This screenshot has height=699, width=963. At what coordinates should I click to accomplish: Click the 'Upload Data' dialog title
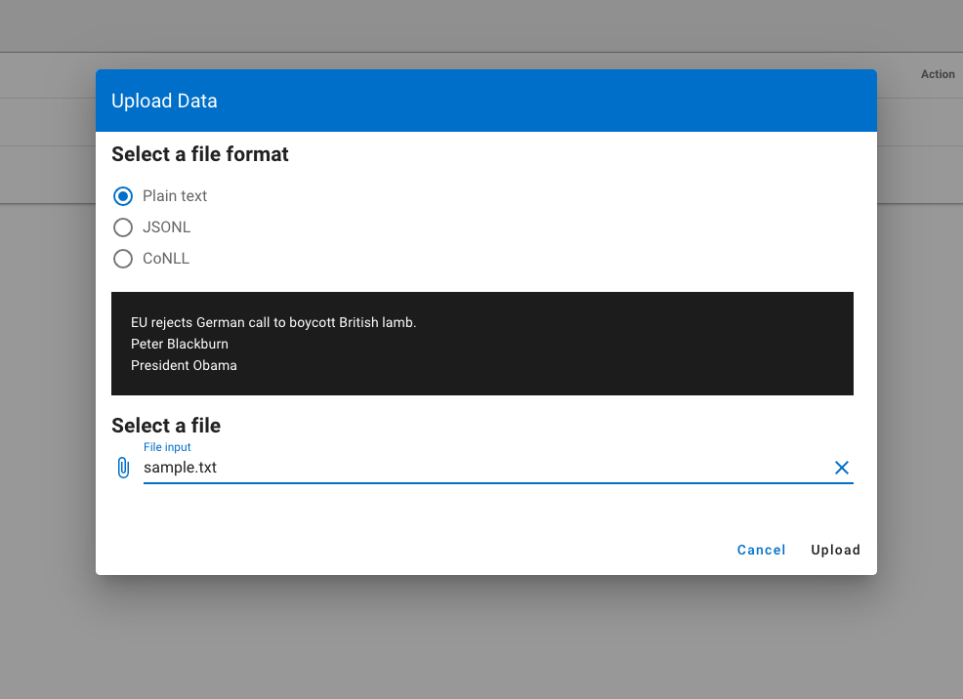tap(164, 101)
